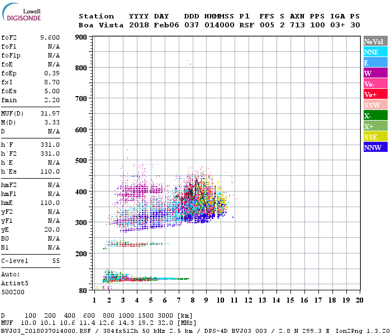Click the Lowell Digisonde logo
Viewport: 391px width, 335px height.
click(x=21, y=12)
